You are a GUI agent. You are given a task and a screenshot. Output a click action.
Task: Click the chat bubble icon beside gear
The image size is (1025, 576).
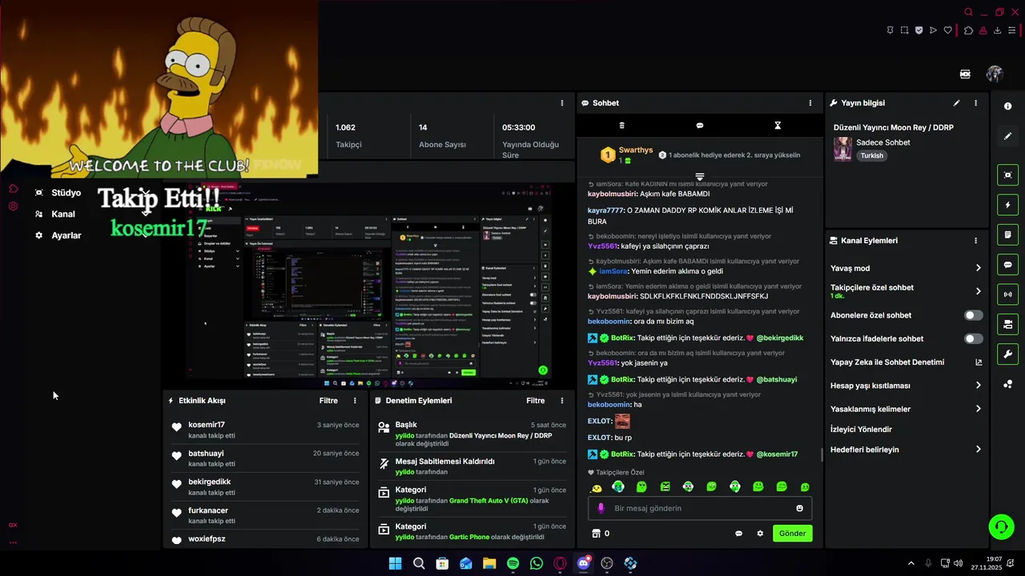coord(738,534)
